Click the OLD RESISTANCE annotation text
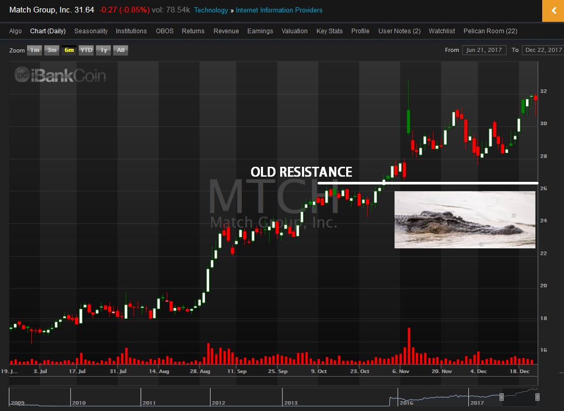Image resolution: width=564 pixels, height=411 pixels. coord(301,172)
